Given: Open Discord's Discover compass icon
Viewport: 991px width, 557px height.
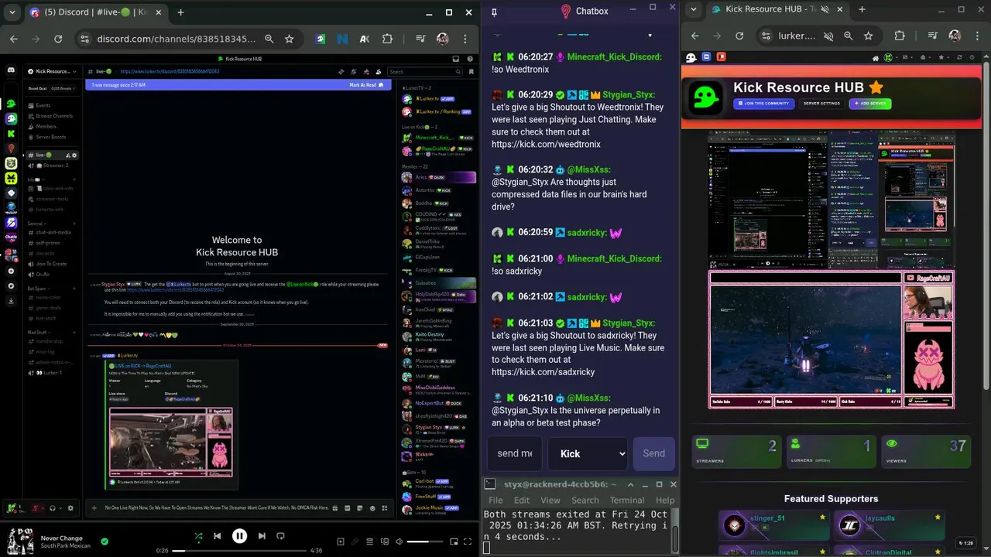Looking at the screenshot, I should 11,286.
